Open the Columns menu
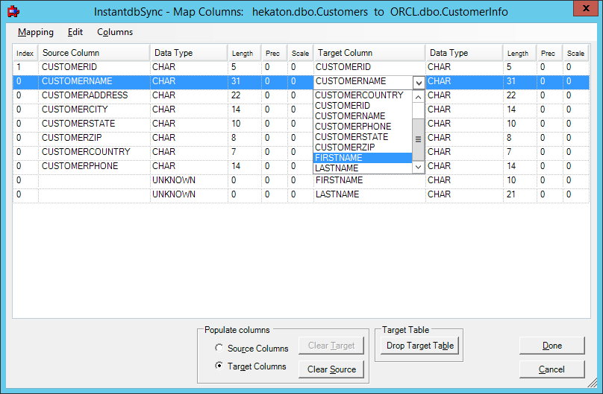The width and height of the screenshot is (603, 394). (x=115, y=32)
